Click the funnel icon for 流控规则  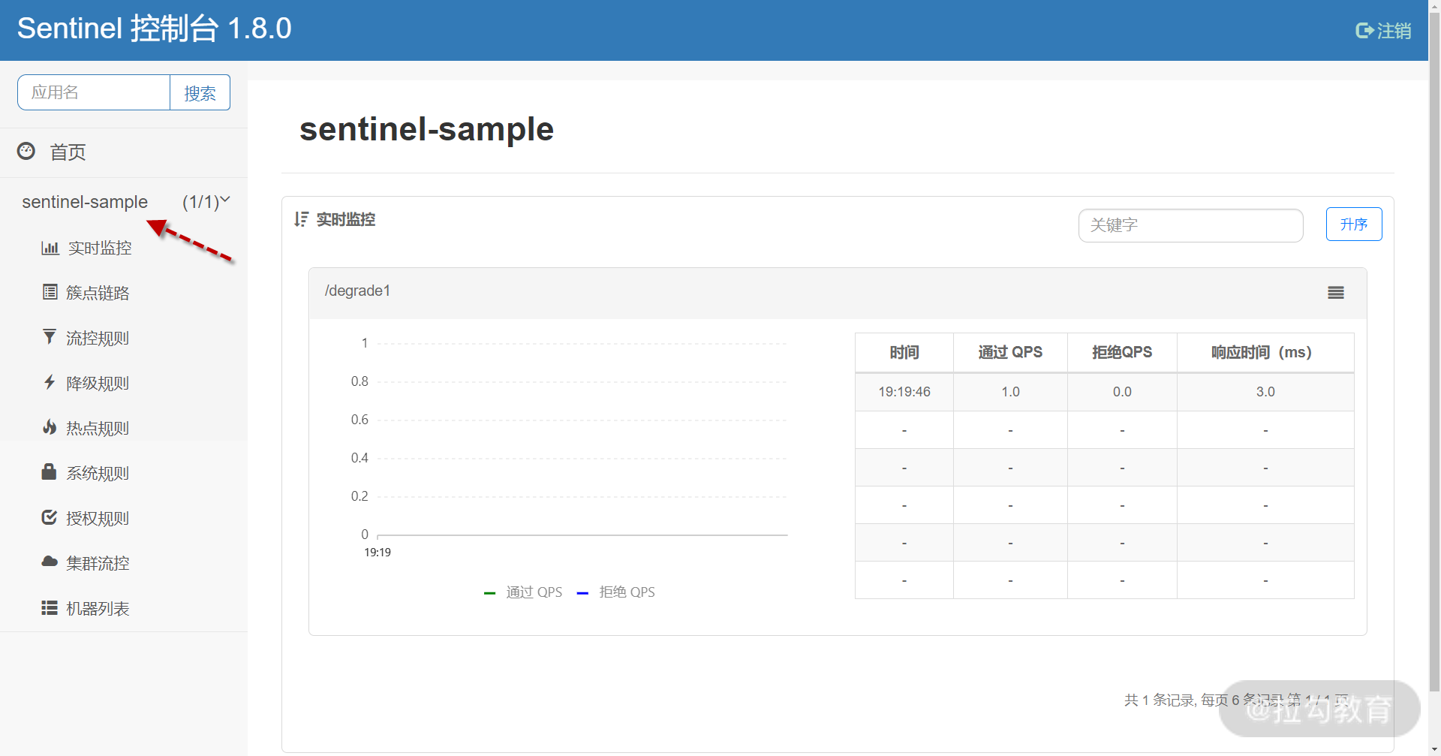click(50, 338)
